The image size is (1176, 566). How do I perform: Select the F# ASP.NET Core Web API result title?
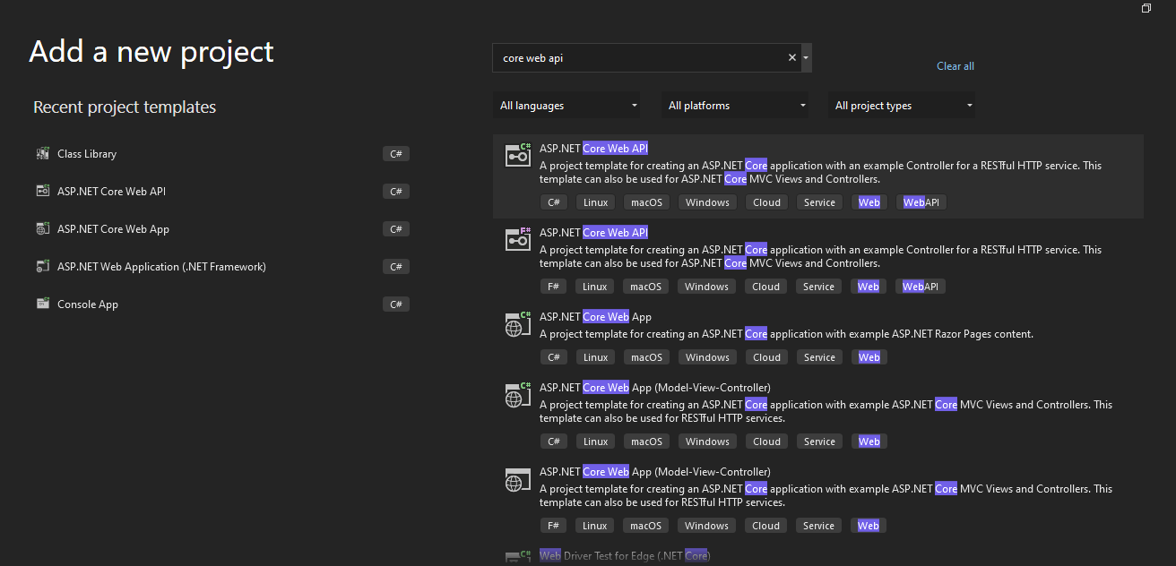point(593,233)
